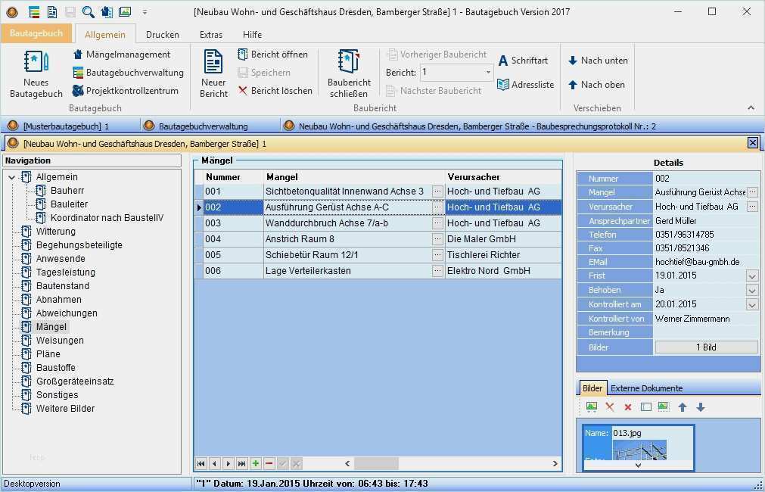This screenshot has height=492, width=765.
Task: Add a new Mangel record with the green plus
Action: (254, 463)
